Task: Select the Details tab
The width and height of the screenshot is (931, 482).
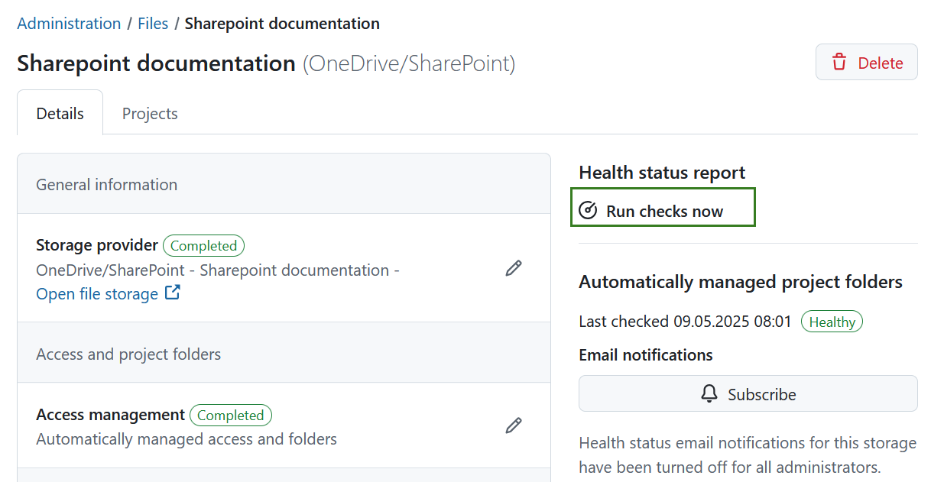Action: tap(60, 112)
